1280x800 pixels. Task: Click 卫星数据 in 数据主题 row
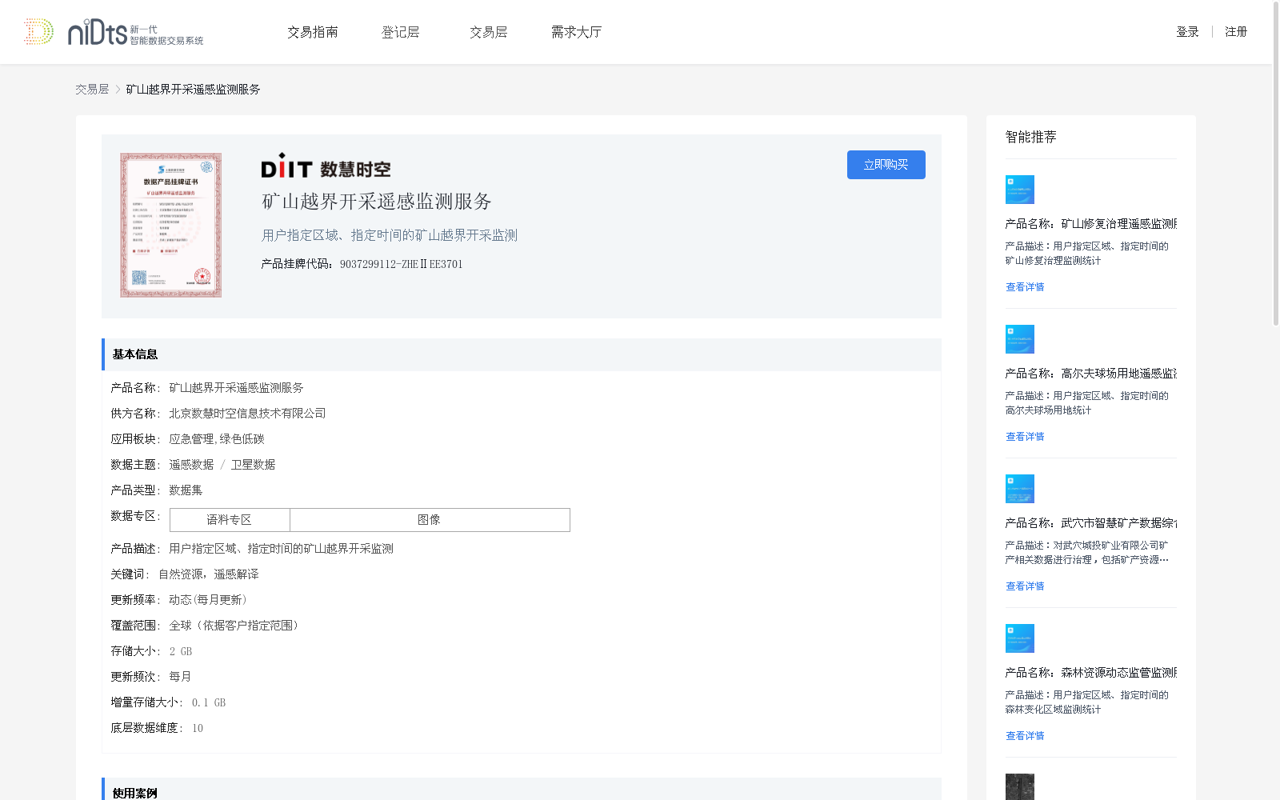(253, 465)
